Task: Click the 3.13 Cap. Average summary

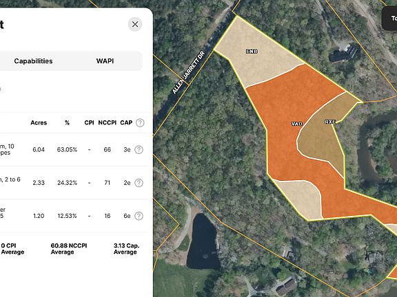Action: point(127,249)
